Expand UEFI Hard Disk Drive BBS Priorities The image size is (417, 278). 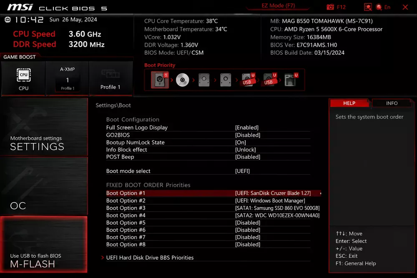pos(150,258)
